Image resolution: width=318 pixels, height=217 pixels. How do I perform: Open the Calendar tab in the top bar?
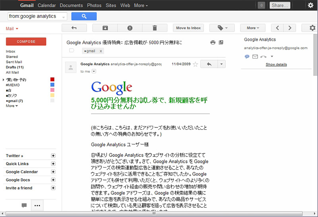tap(47, 6)
